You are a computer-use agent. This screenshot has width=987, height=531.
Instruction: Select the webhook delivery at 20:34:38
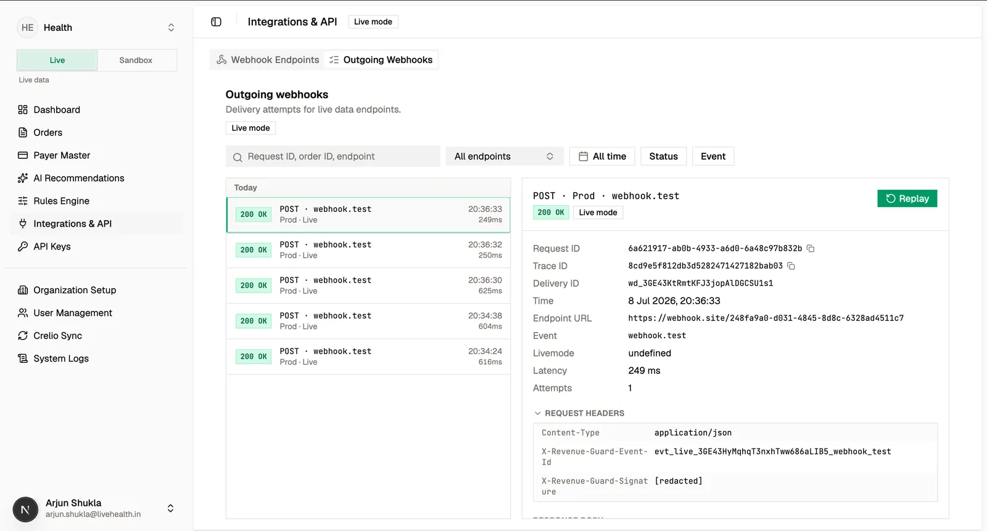click(368, 321)
